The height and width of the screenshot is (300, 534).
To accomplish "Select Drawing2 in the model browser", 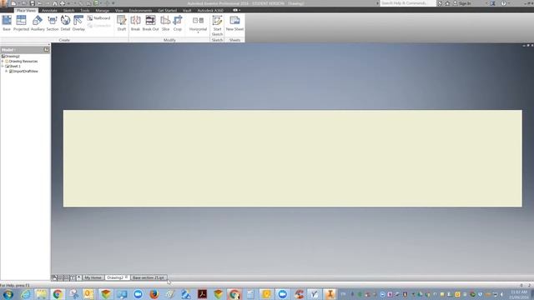I will (x=12, y=57).
